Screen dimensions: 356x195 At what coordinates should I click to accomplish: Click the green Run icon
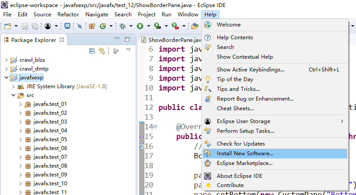(x=140, y=26)
